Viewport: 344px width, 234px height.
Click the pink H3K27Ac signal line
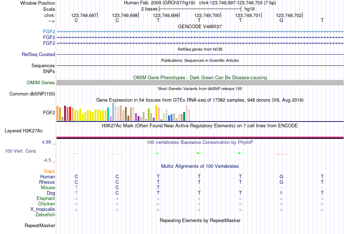coord(200,137)
